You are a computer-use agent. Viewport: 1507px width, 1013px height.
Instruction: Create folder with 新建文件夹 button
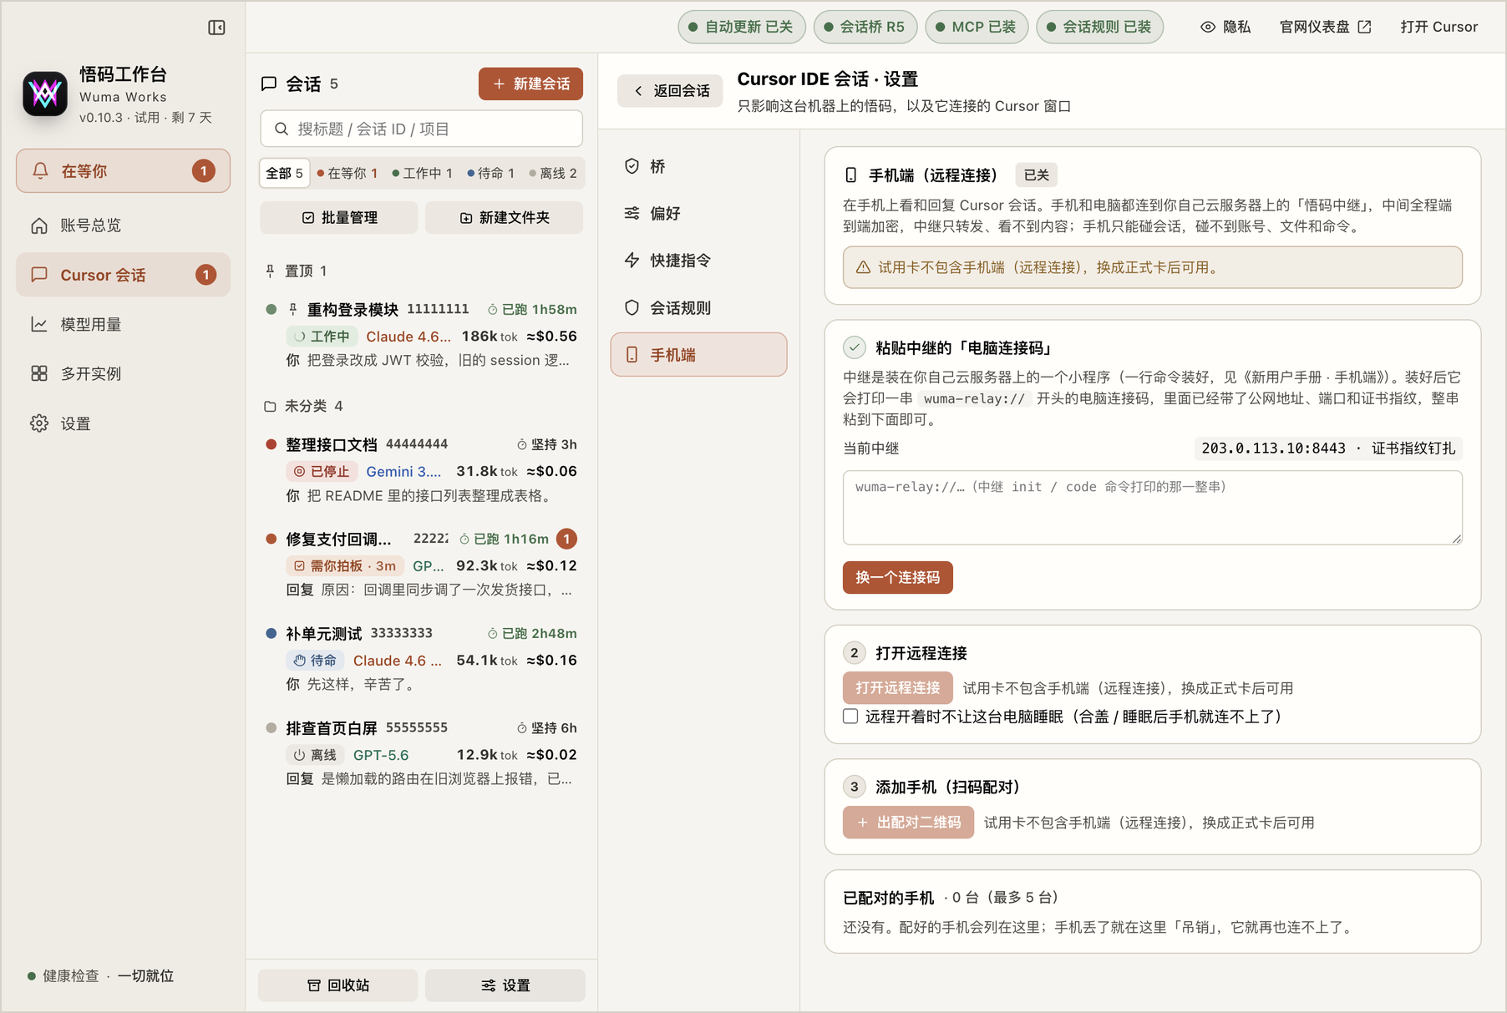point(505,217)
